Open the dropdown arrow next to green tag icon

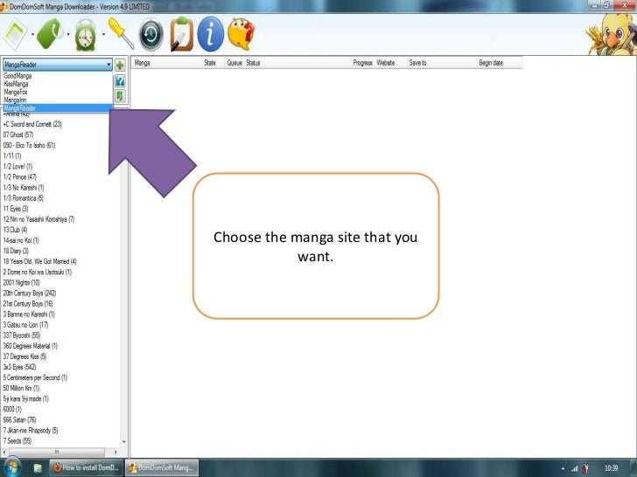68,34
